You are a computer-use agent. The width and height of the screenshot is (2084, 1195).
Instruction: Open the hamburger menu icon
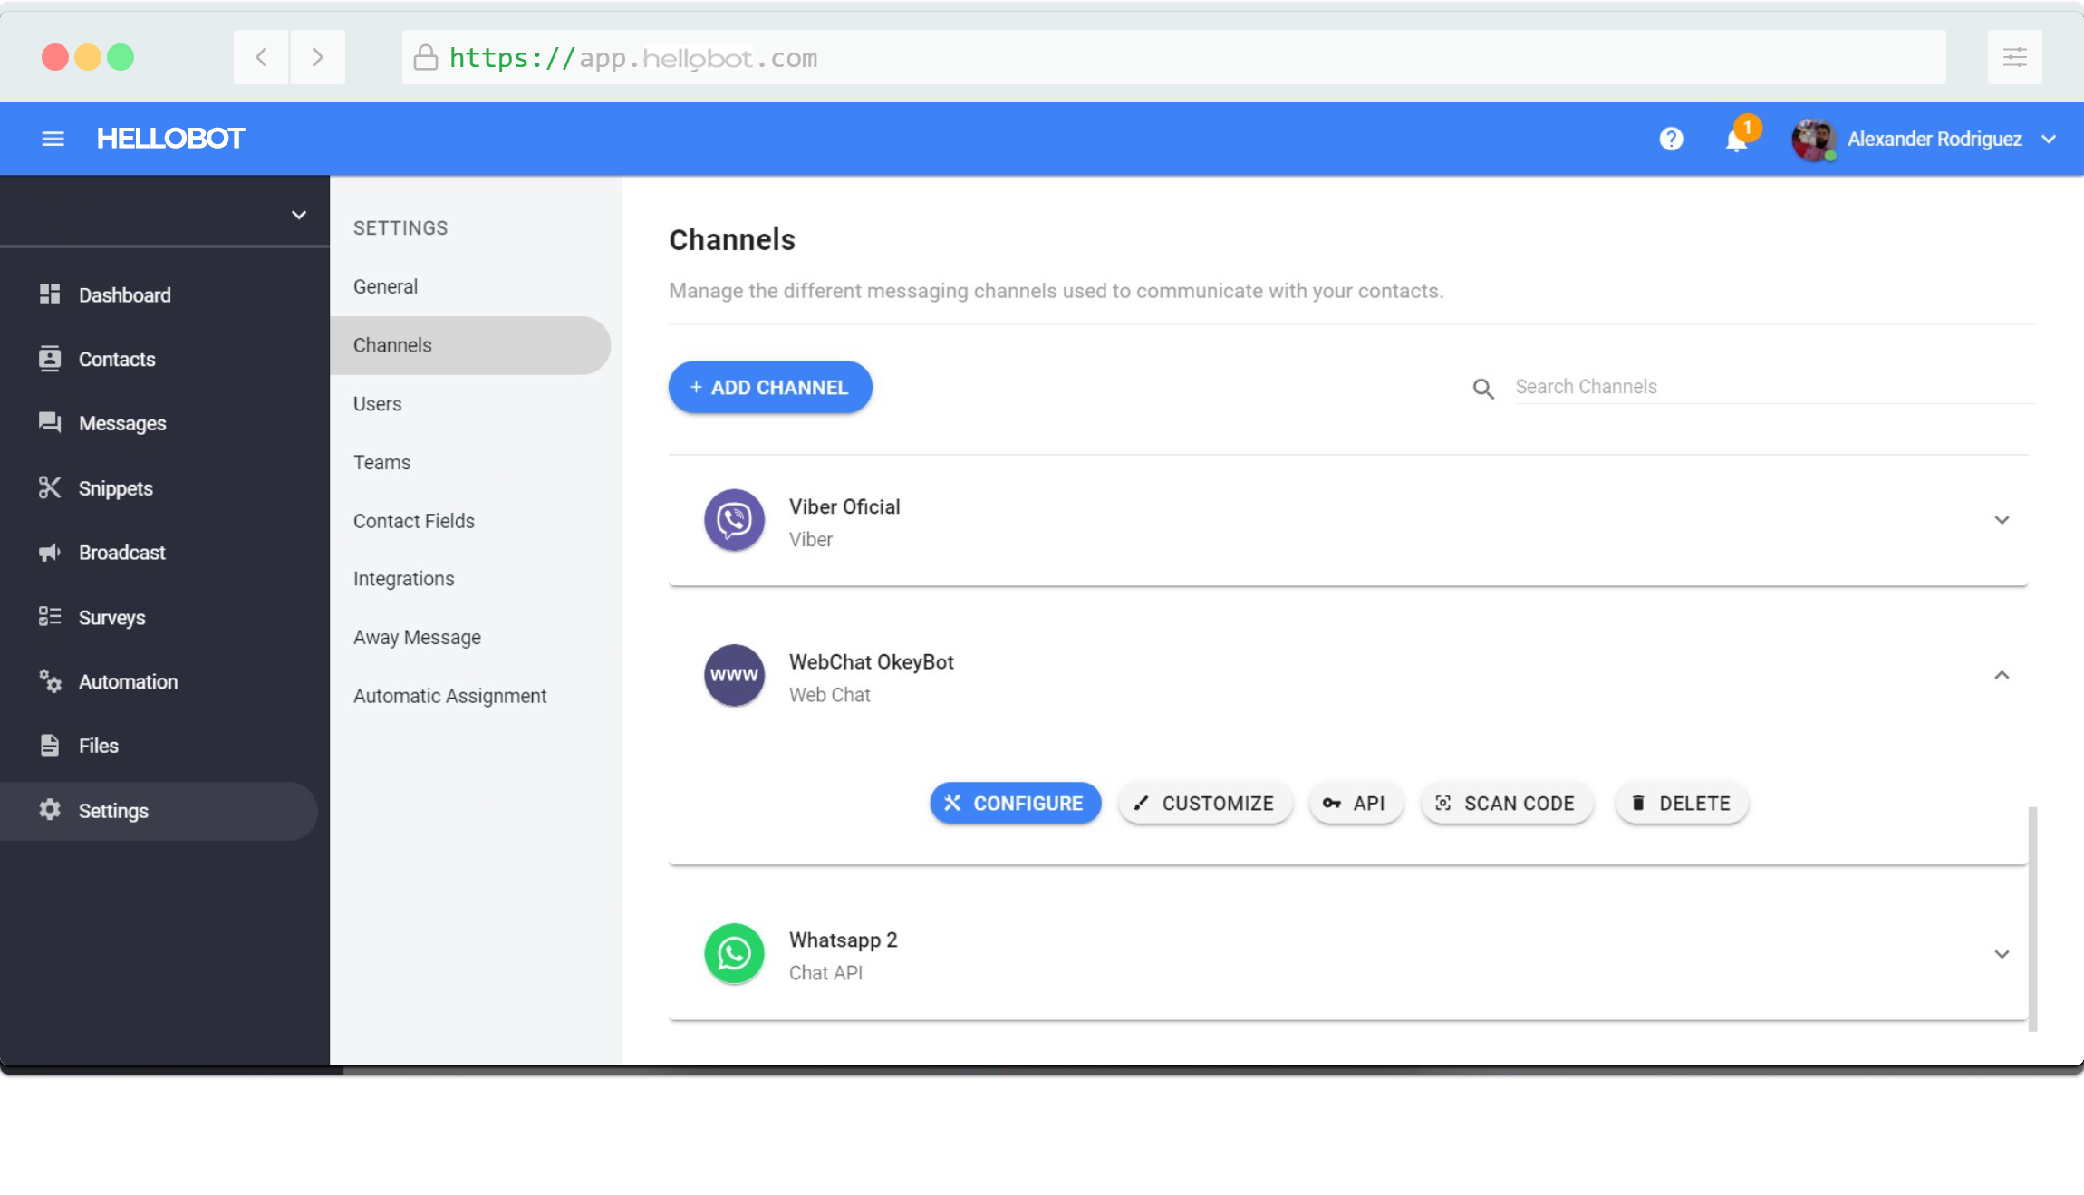53,139
